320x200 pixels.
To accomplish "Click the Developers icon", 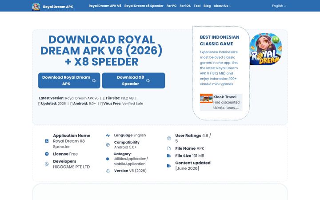I will coord(47,164).
